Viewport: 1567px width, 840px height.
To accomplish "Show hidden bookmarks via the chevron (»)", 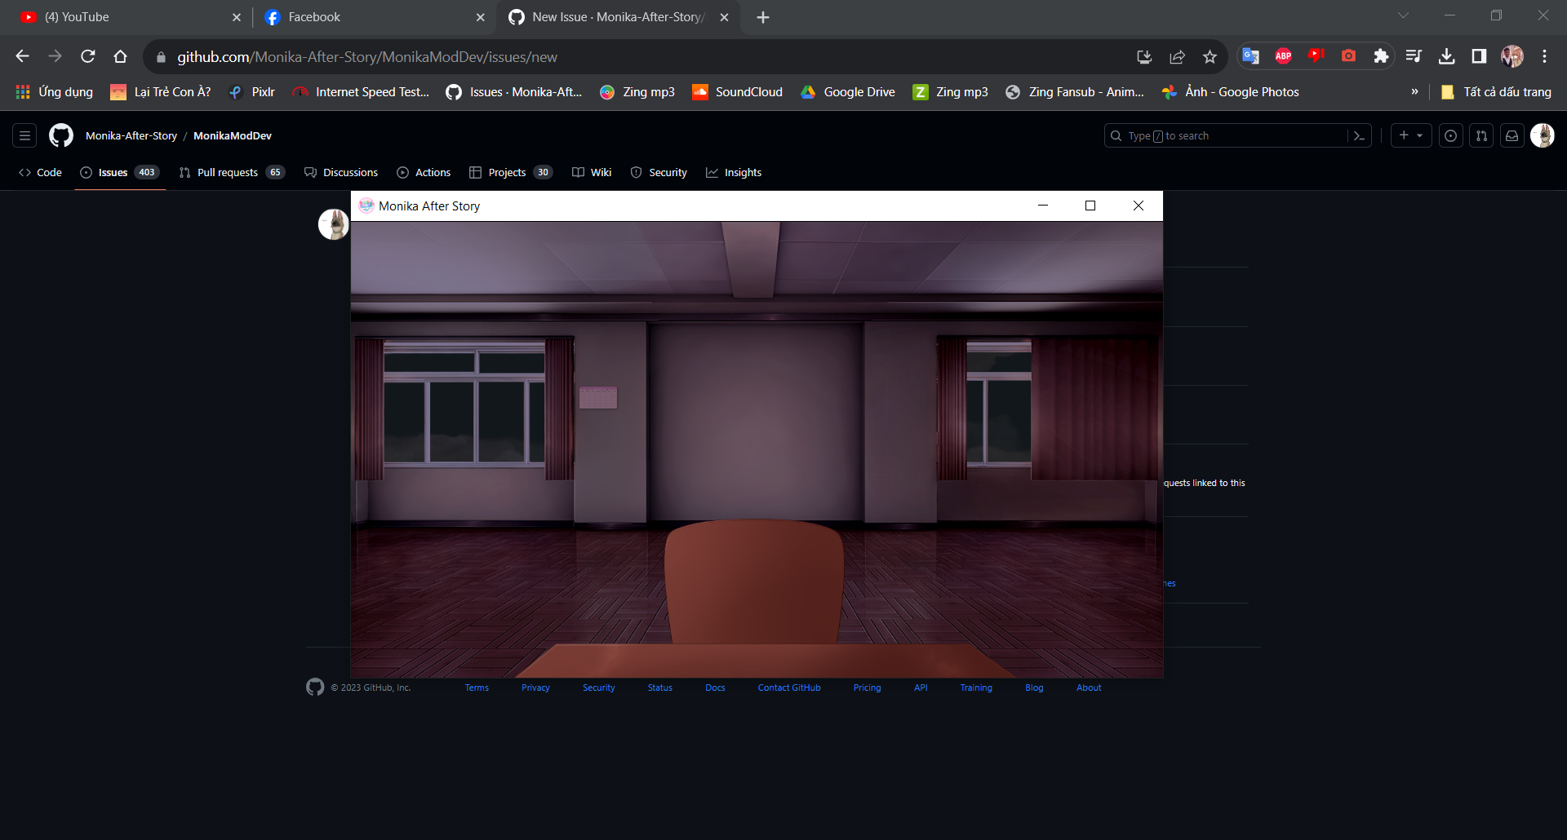I will (x=1416, y=91).
